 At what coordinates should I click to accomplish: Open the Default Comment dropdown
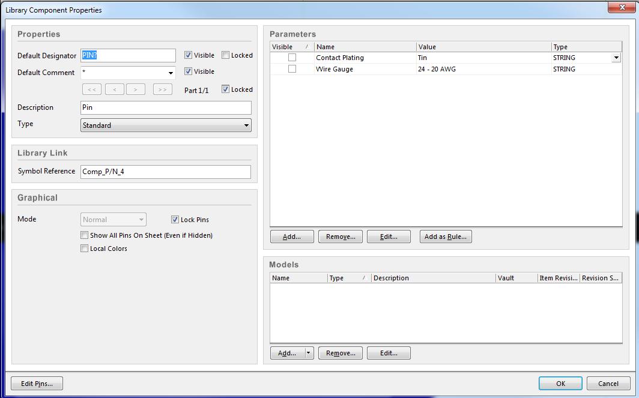coord(171,73)
